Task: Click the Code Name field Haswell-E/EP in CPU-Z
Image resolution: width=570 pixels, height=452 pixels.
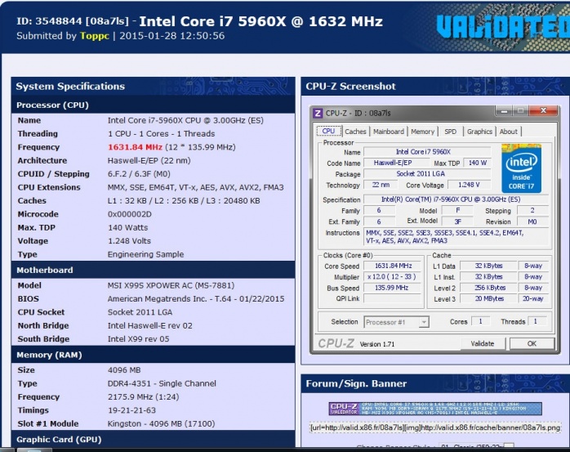Action: pyautogui.click(x=396, y=163)
